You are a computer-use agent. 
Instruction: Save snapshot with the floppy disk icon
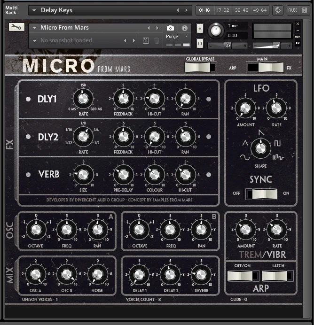(x=146, y=40)
